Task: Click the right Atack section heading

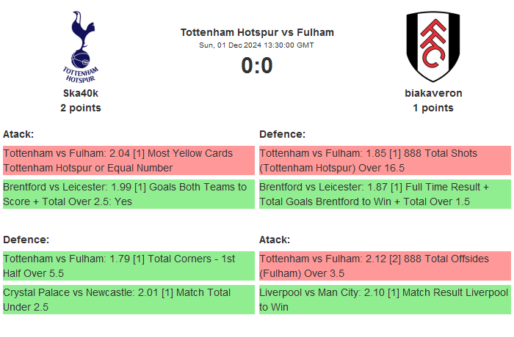Action: tap(275, 240)
